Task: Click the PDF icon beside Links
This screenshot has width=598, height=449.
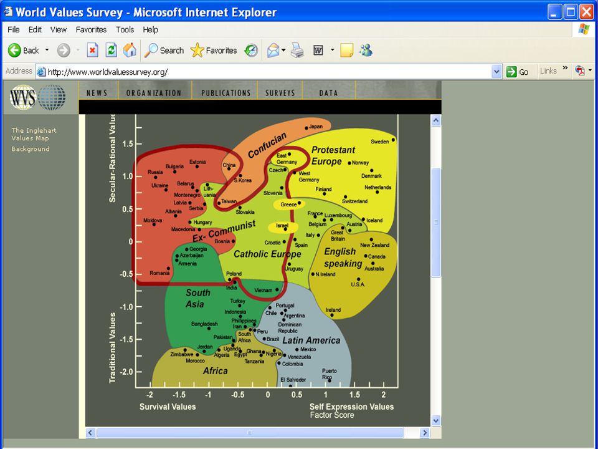Action: click(580, 71)
